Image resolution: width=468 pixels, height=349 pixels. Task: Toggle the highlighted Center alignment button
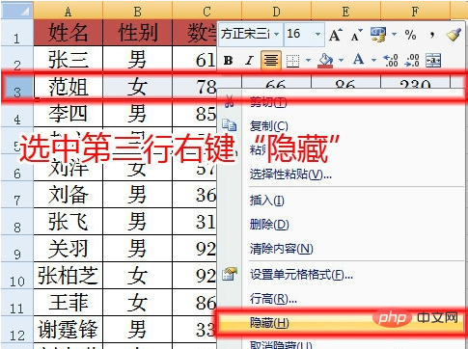(271, 61)
